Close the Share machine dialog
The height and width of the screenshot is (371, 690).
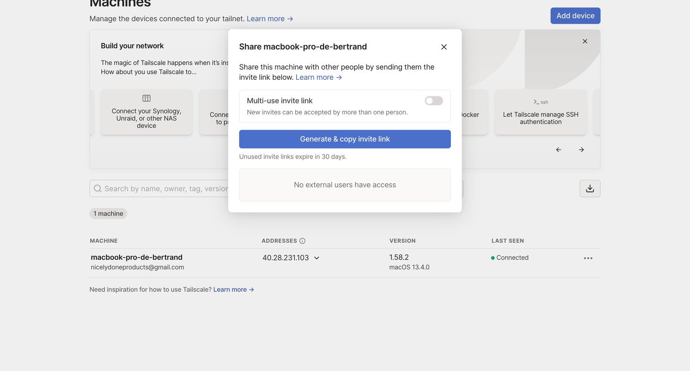pos(444,47)
